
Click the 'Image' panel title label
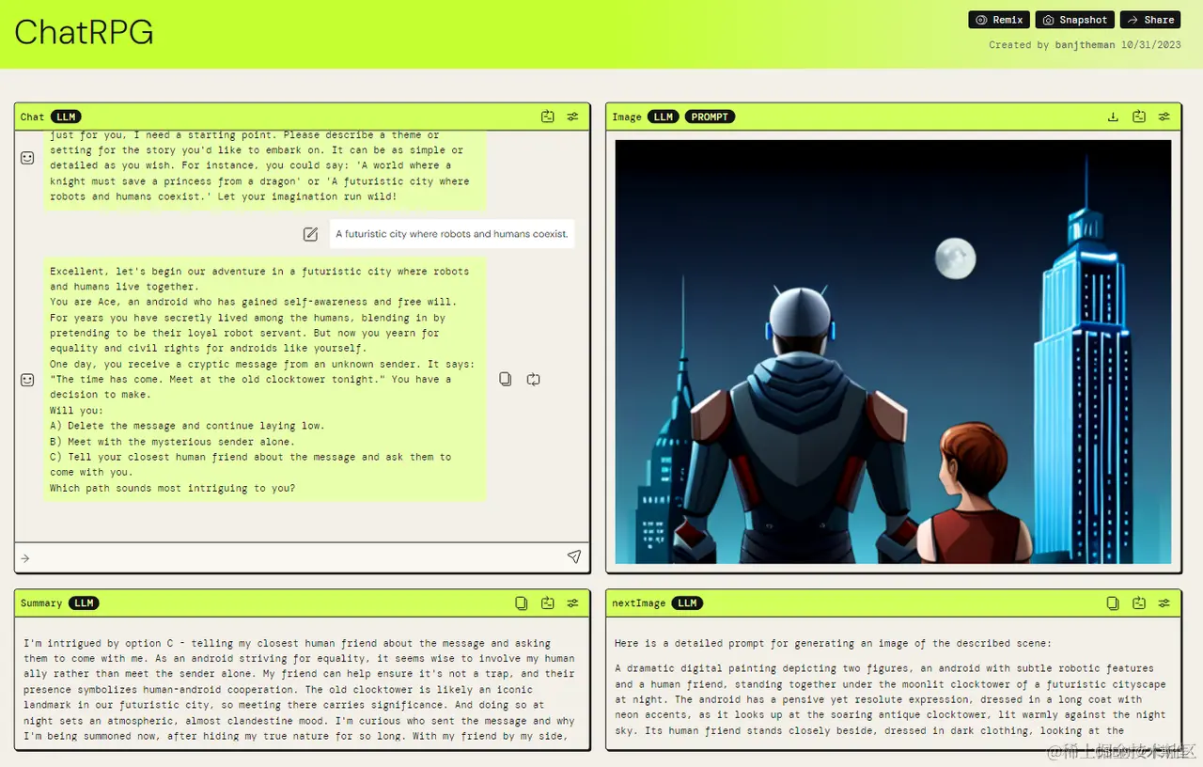tap(627, 117)
